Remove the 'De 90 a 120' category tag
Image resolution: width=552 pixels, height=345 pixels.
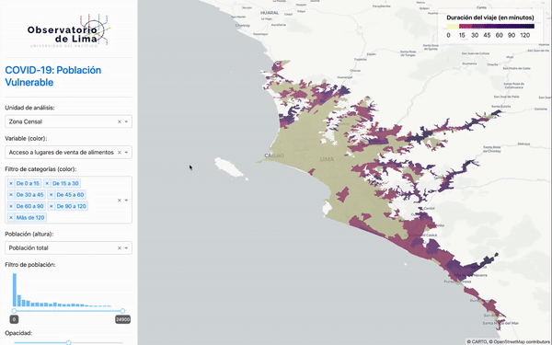pos(51,206)
